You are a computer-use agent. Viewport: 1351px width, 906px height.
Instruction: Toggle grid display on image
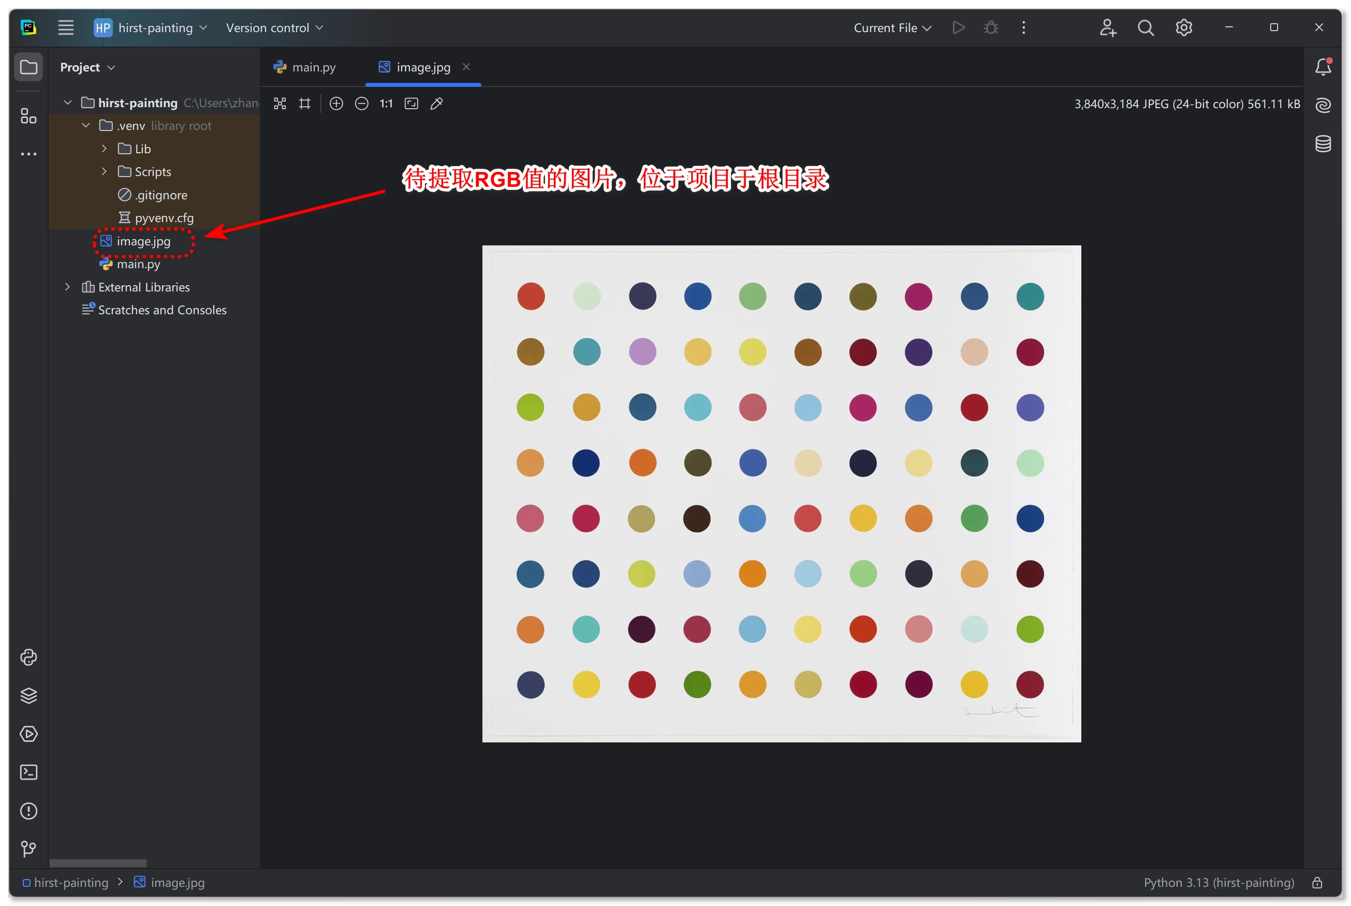305,104
